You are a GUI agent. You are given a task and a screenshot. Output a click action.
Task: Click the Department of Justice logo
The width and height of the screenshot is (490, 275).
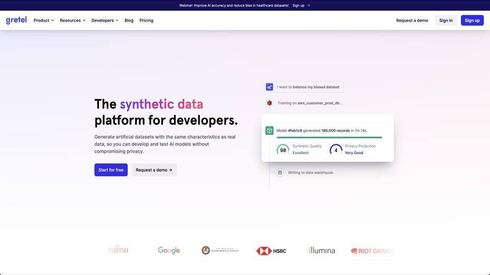(x=220, y=251)
